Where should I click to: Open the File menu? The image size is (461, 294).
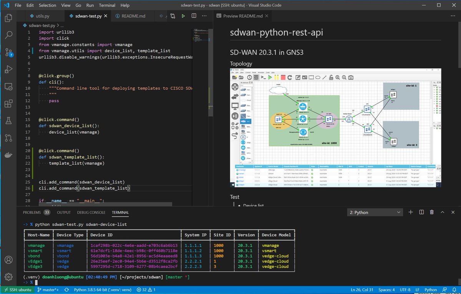point(18,5)
